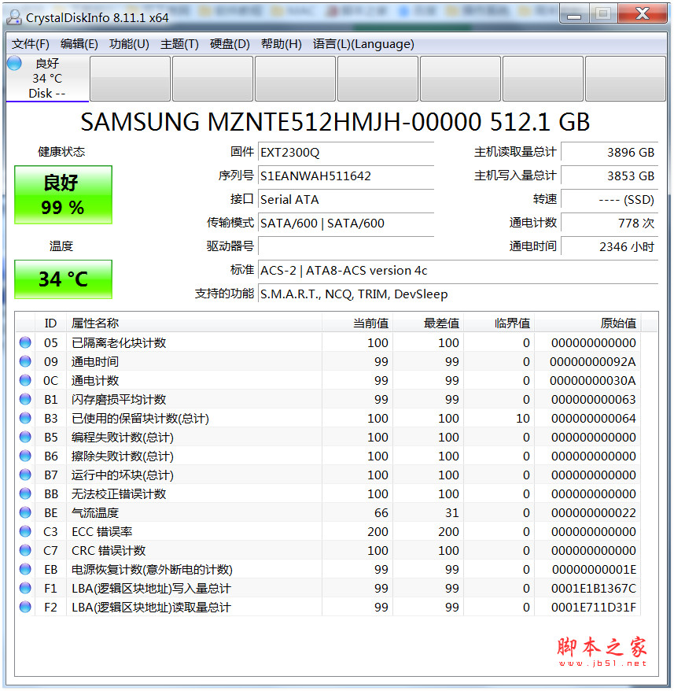674x691 pixels.
Task: Click the firmware field EXT2300Q
Action: pyautogui.click(x=346, y=153)
